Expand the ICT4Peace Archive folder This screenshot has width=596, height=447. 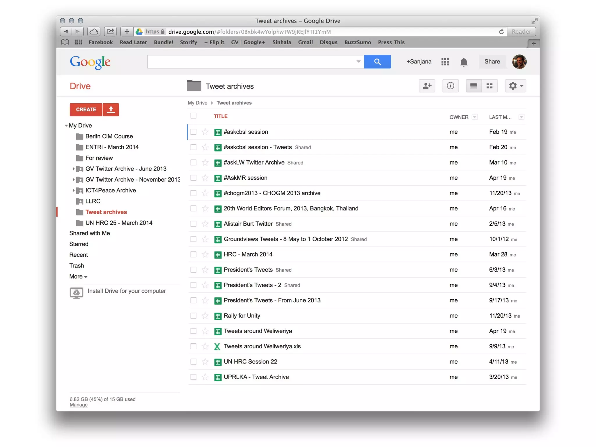(73, 190)
